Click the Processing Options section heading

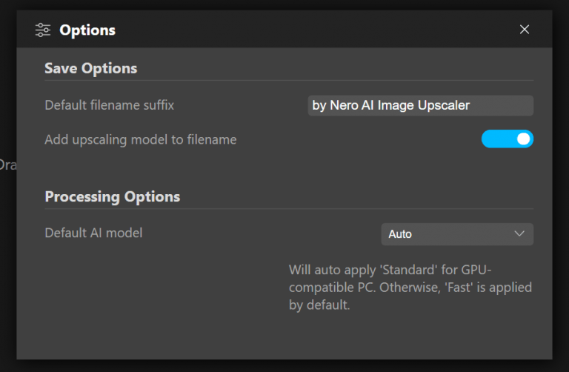tap(112, 197)
